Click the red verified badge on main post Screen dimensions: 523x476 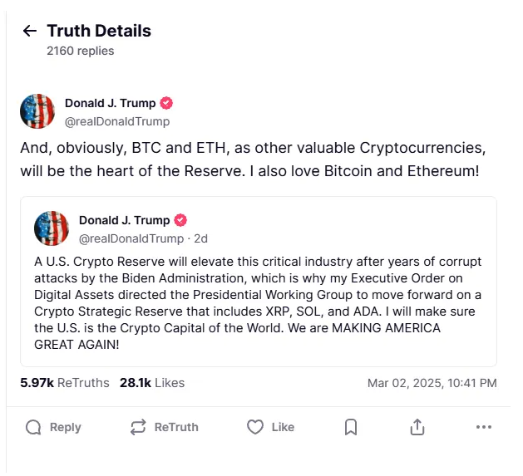click(x=166, y=104)
